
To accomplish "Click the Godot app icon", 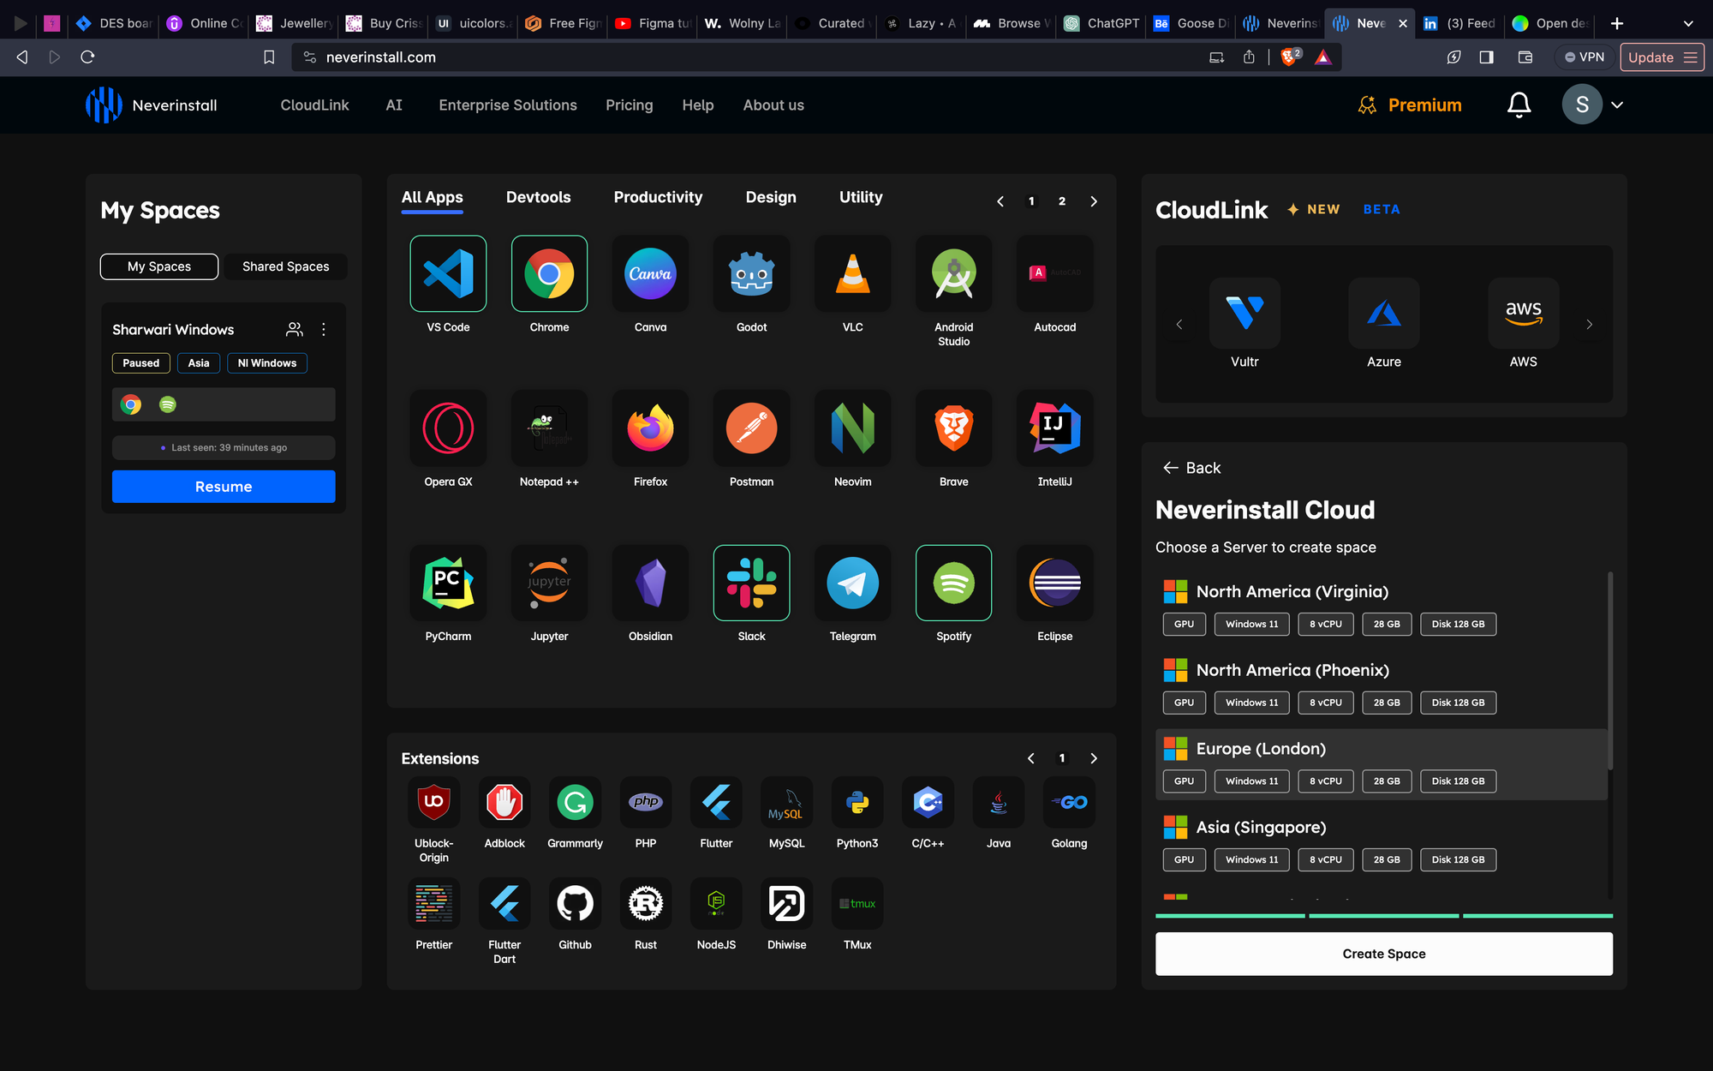I will [x=751, y=274].
